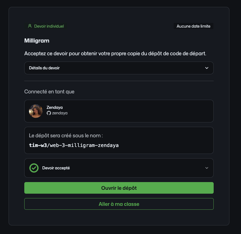Click the Devoir individuel badge
The height and width of the screenshot is (234, 241).
tap(46, 26)
